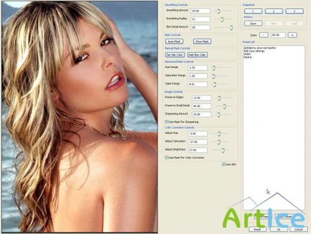Adjust the Saturation Range slider

click(213, 77)
